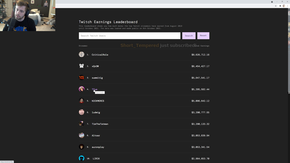Click ludwig's avatar icon
Screen dimensions: 290x163
click(82, 112)
